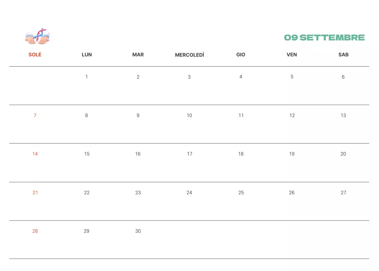Screen dimensions: 379x271
Task: Click on date 30
Action: (138, 231)
